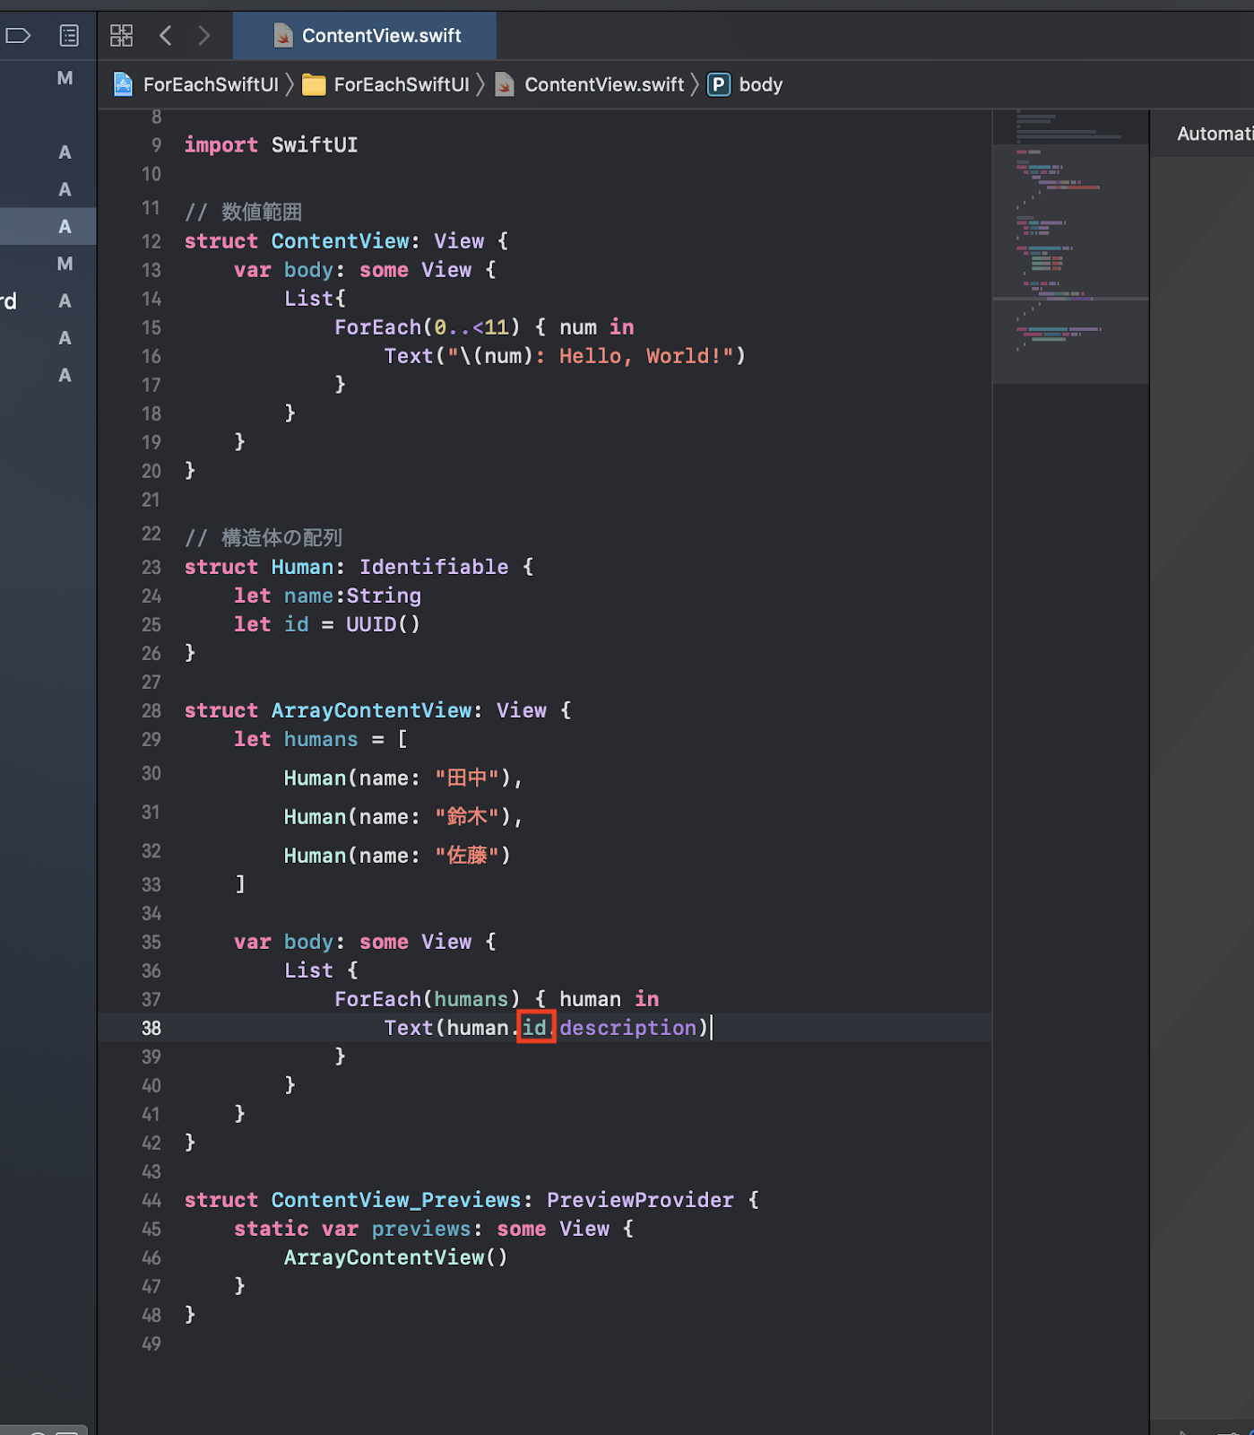Click line number 23 in gutter
The width and height of the screenshot is (1254, 1435).
pyautogui.click(x=151, y=567)
